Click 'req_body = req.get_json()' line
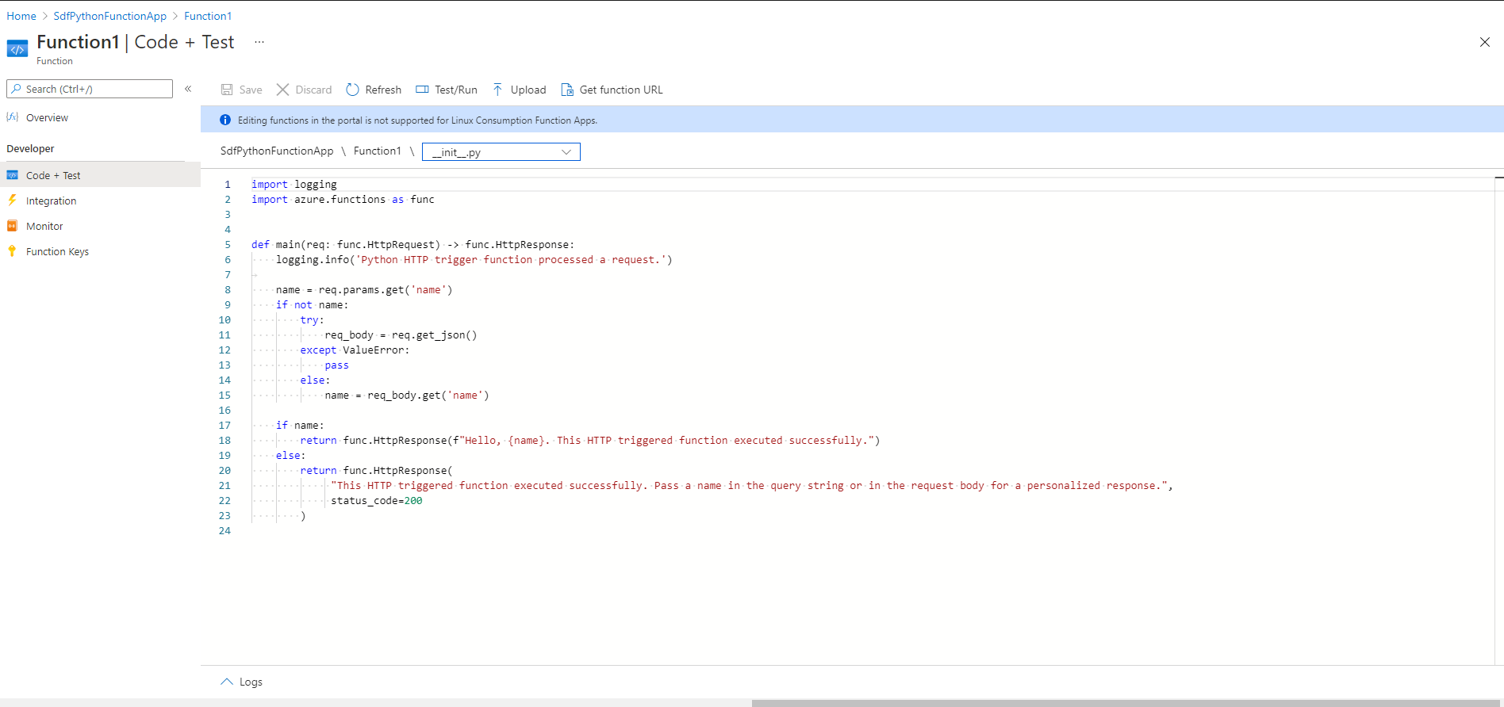Screen dimensions: 1504x707 coord(401,334)
